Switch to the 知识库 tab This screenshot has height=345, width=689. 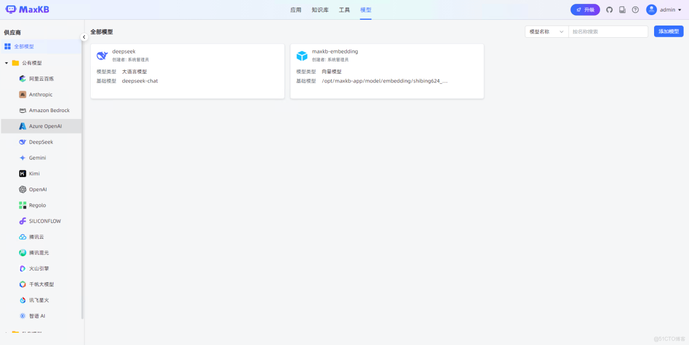tap(319, 9)
